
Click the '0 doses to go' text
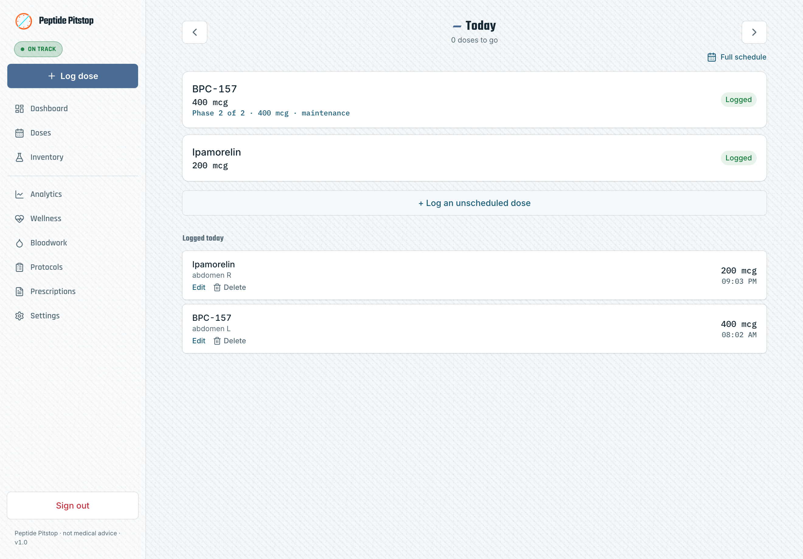[x=474, y=40]
